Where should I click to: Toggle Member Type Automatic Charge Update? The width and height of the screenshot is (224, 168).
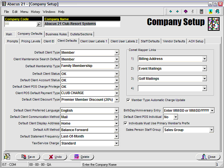(128, 100)
